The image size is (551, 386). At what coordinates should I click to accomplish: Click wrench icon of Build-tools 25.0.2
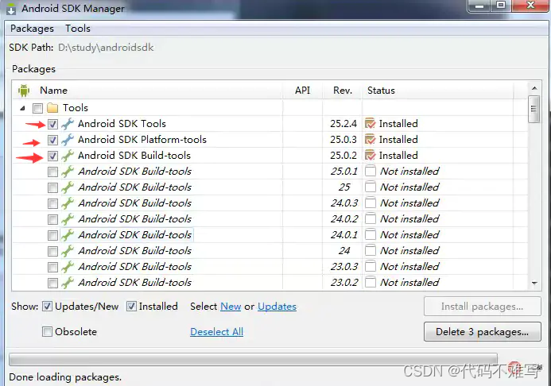click(68, 156)
